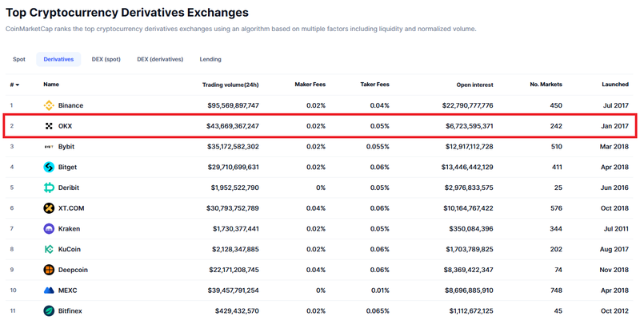The image size is (640, 320).
Task: Click Deribit open interest $2,976,833,575
Action: click(x=469, y=188)
